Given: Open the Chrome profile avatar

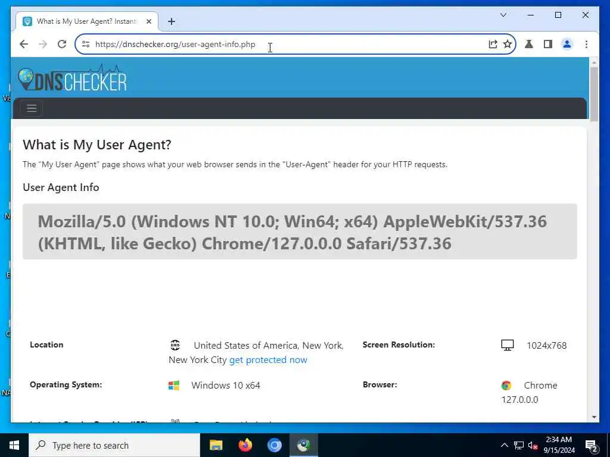Looking at the screenshot, I should 567,44.
